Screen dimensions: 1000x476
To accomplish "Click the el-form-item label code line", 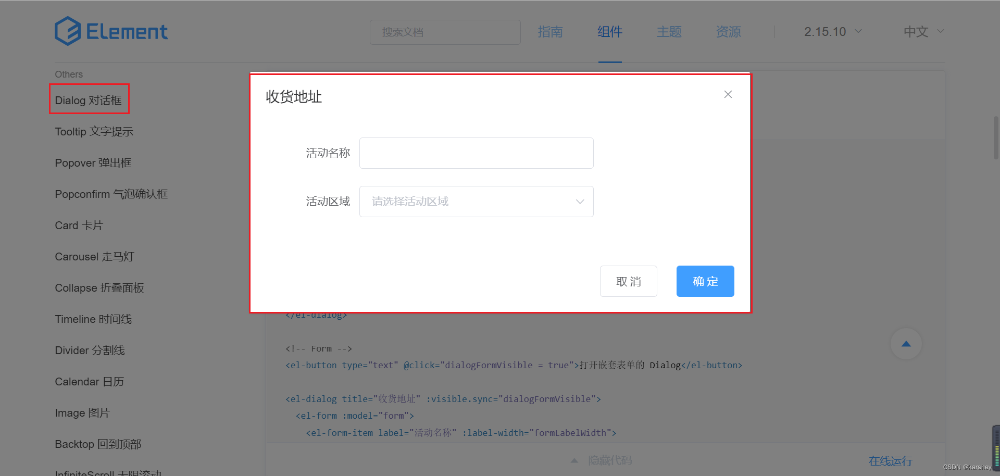I will (461, 433).
